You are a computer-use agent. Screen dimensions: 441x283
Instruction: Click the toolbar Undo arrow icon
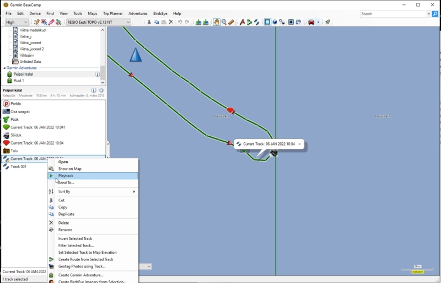pyautogui.click(x=180, y=22)
